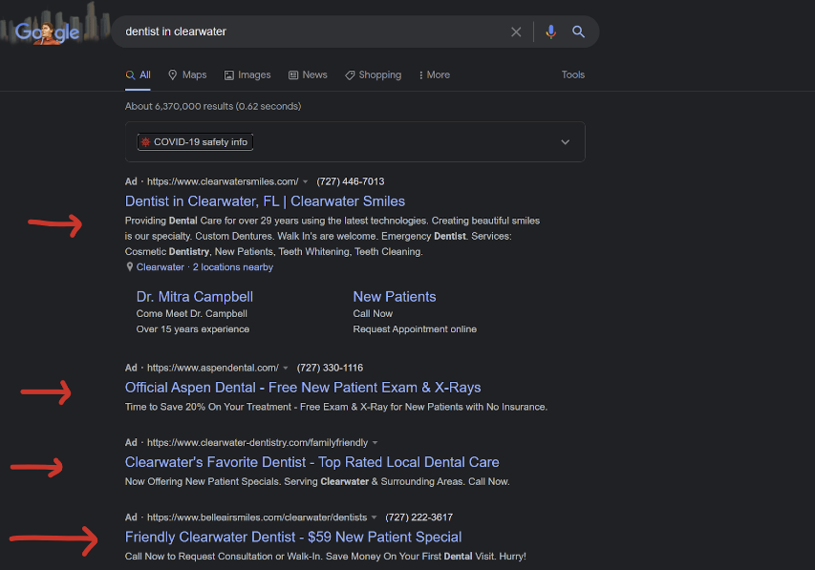The width and height of the screenshot is (815, 570).
Task: Clear the search box with the X icon
Action: (516, 32)
